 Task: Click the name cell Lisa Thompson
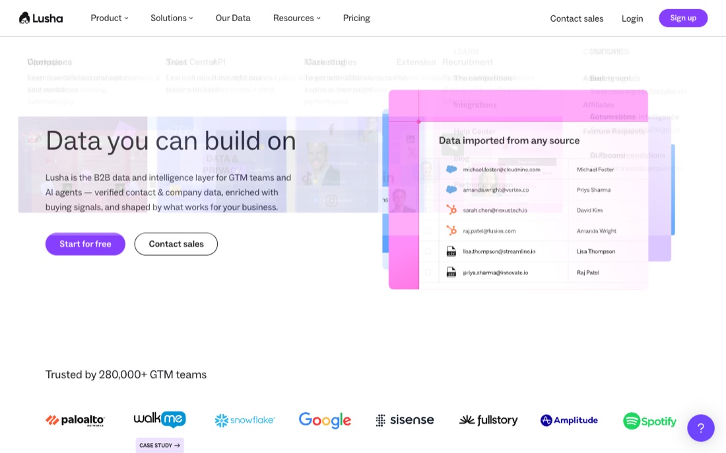596,251
